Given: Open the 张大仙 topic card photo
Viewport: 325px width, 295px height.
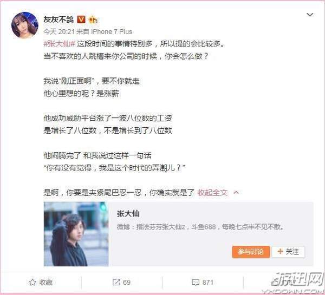Looking at the screenshot, I should pos(76,234).
